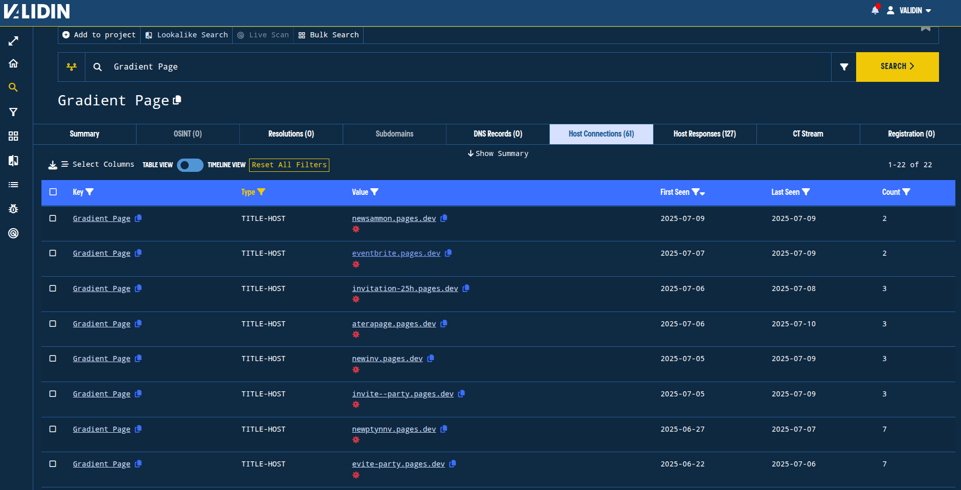Click the yellow SEARCH button
This screenshot has width=961, height=490.
click(x=897, y=67)
